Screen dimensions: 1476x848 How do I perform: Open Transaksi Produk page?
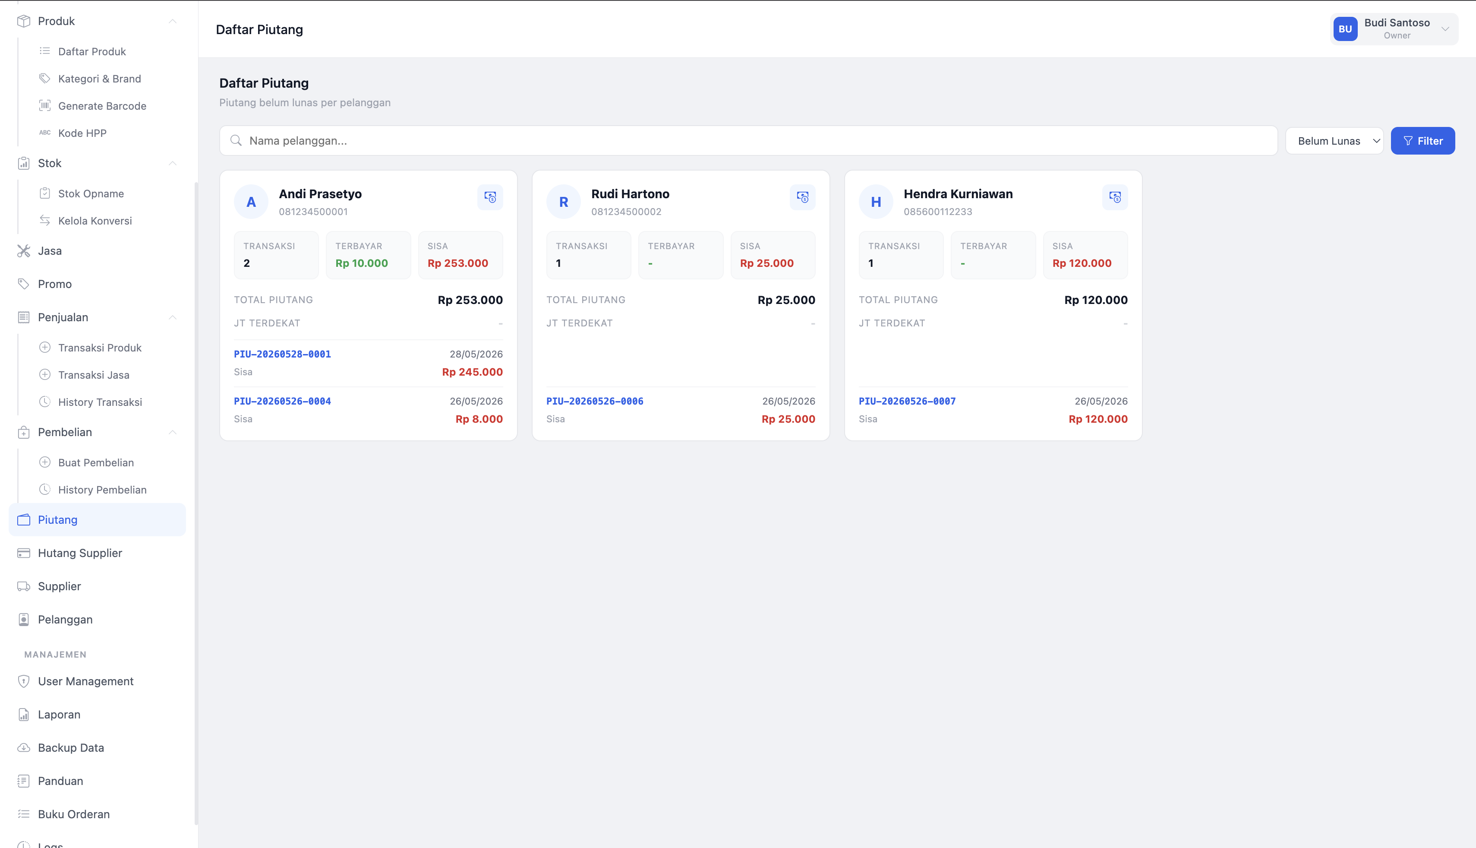[100, 348]
